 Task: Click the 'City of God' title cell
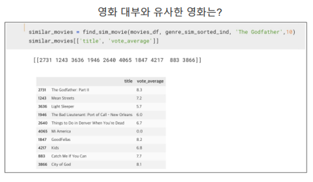pyautogui.click(x=61, y=164)
